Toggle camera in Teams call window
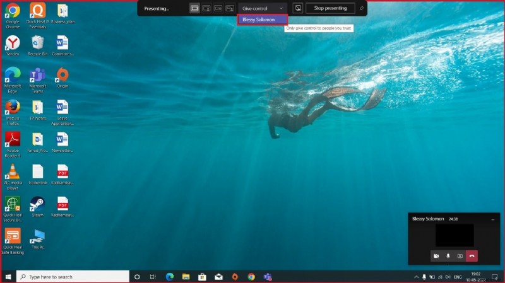505x283 pixels. click(436, 256)
